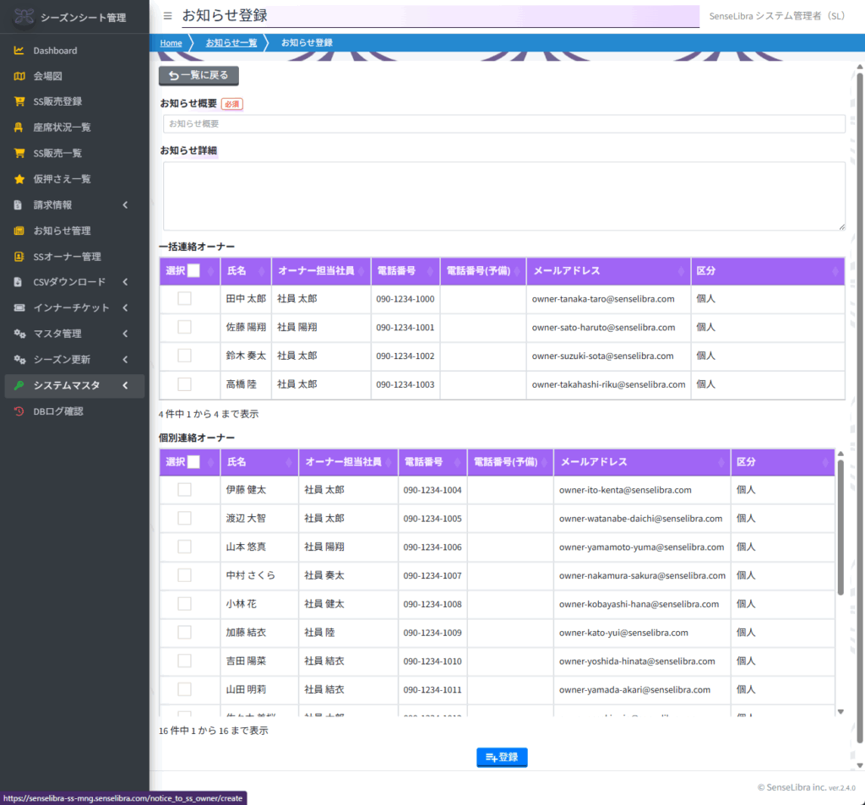Expand the 請求情報 submenu

125,205
